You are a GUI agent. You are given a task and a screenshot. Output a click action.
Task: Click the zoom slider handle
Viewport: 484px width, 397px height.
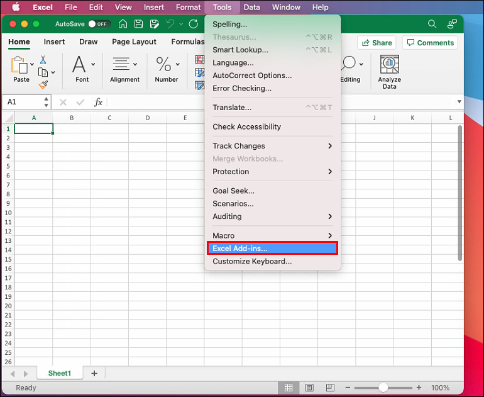coord(383,388)
